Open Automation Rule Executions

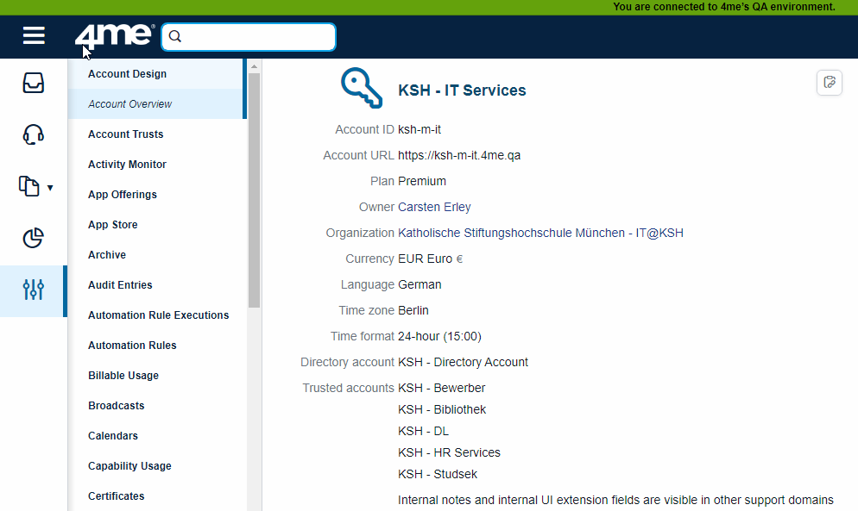[157, 315]
